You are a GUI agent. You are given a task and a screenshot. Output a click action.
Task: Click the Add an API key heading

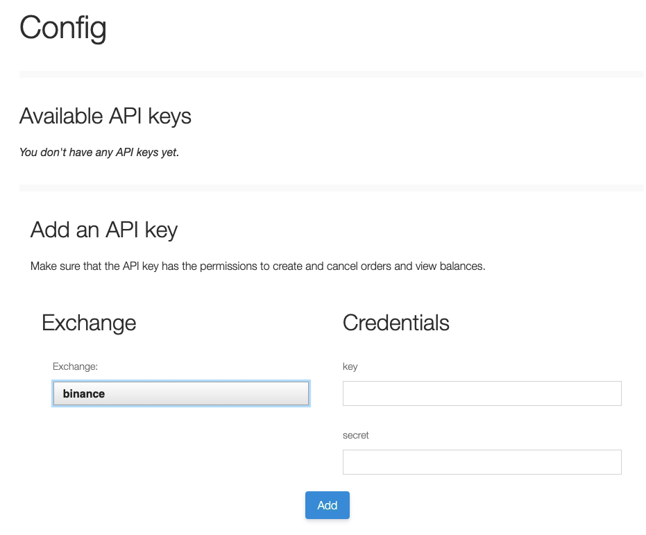104,230
